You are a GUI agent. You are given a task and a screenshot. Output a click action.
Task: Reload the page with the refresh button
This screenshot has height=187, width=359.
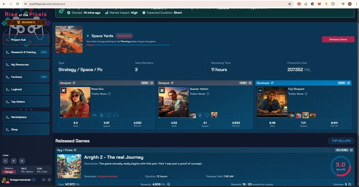tap(17, 4)
